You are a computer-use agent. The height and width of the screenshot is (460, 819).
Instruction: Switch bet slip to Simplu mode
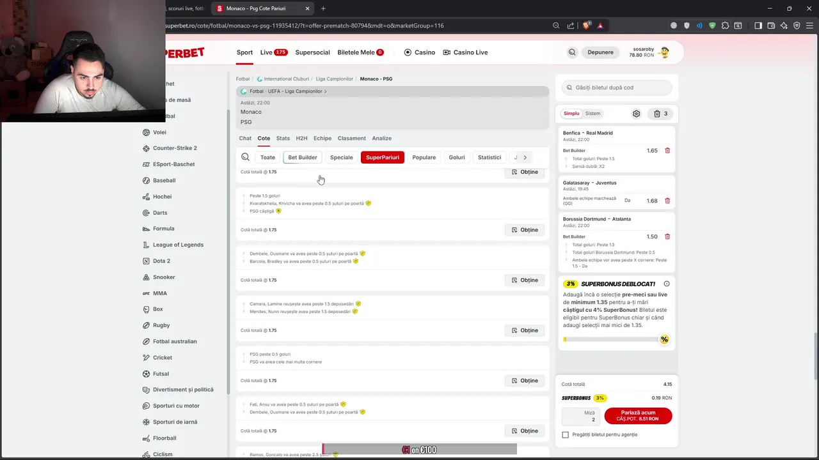[571, 114]
